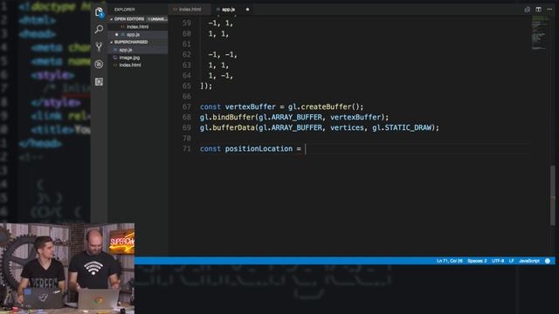Click the presenters webcam video overlay
Viewport: 559px width, 314px height.
click(67, 269)
